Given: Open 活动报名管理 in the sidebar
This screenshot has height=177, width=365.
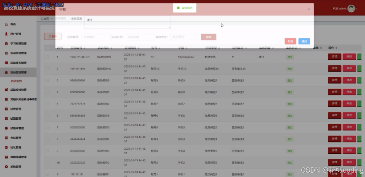Looking at the screenshot, I should (x=18, y=63).
